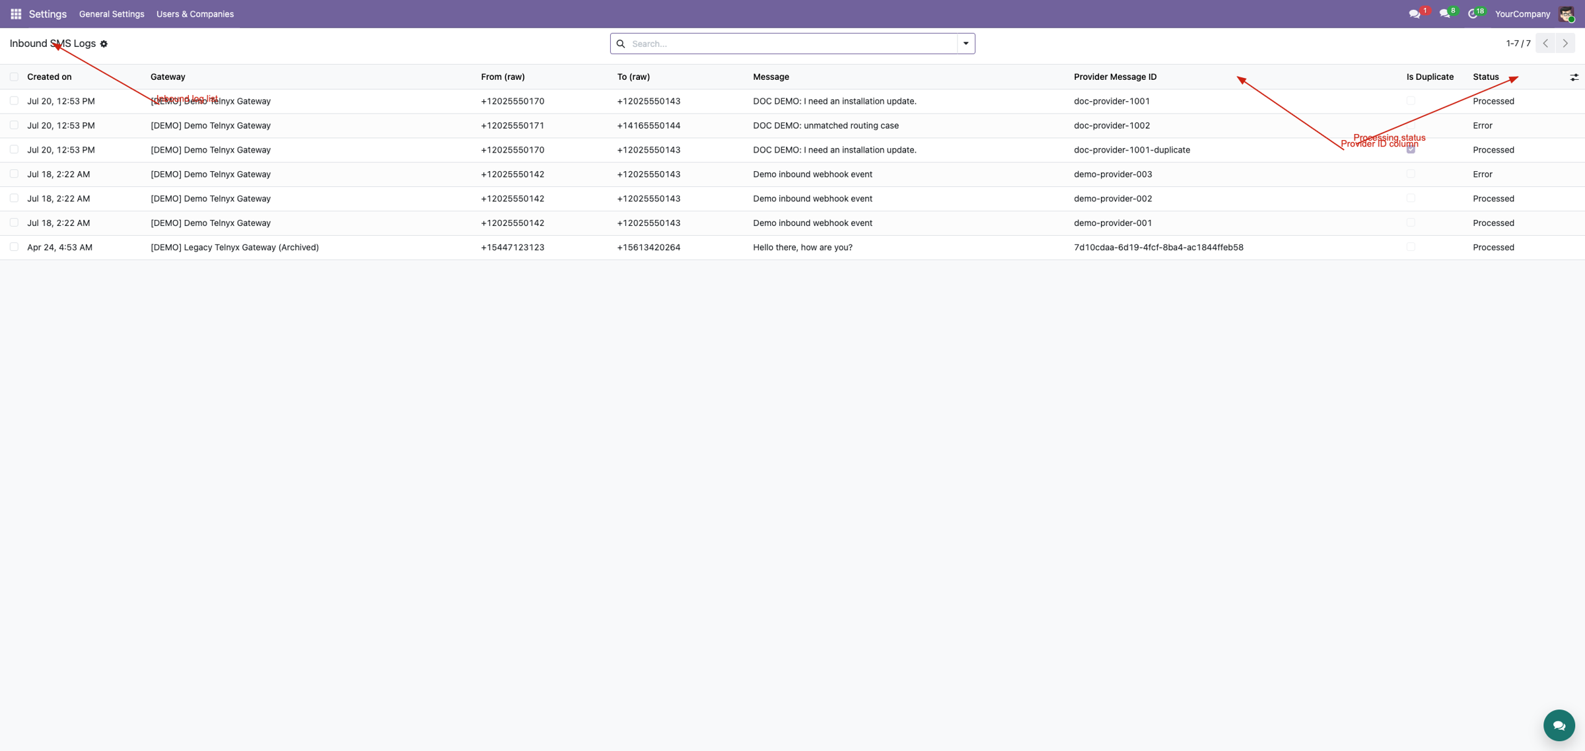
Task: Expand the search options dropdown arrow
Action: click(966, 44)
